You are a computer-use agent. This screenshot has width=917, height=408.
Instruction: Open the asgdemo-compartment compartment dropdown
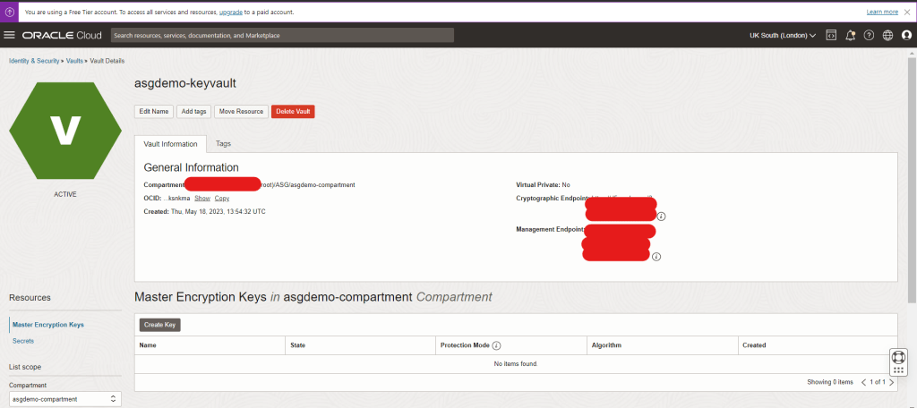tap(64, 399)
